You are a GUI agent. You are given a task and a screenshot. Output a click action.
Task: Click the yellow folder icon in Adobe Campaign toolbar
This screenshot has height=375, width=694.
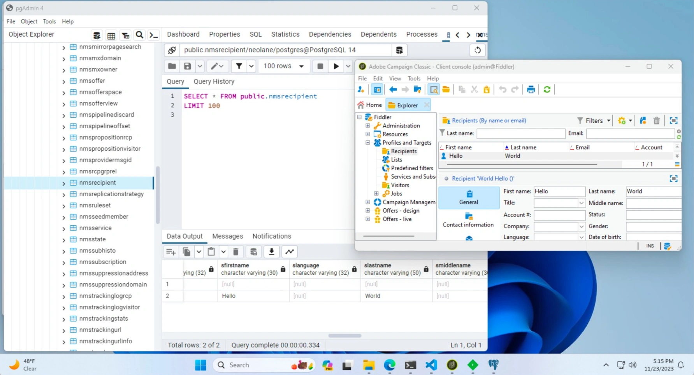[x=446, y=90]
